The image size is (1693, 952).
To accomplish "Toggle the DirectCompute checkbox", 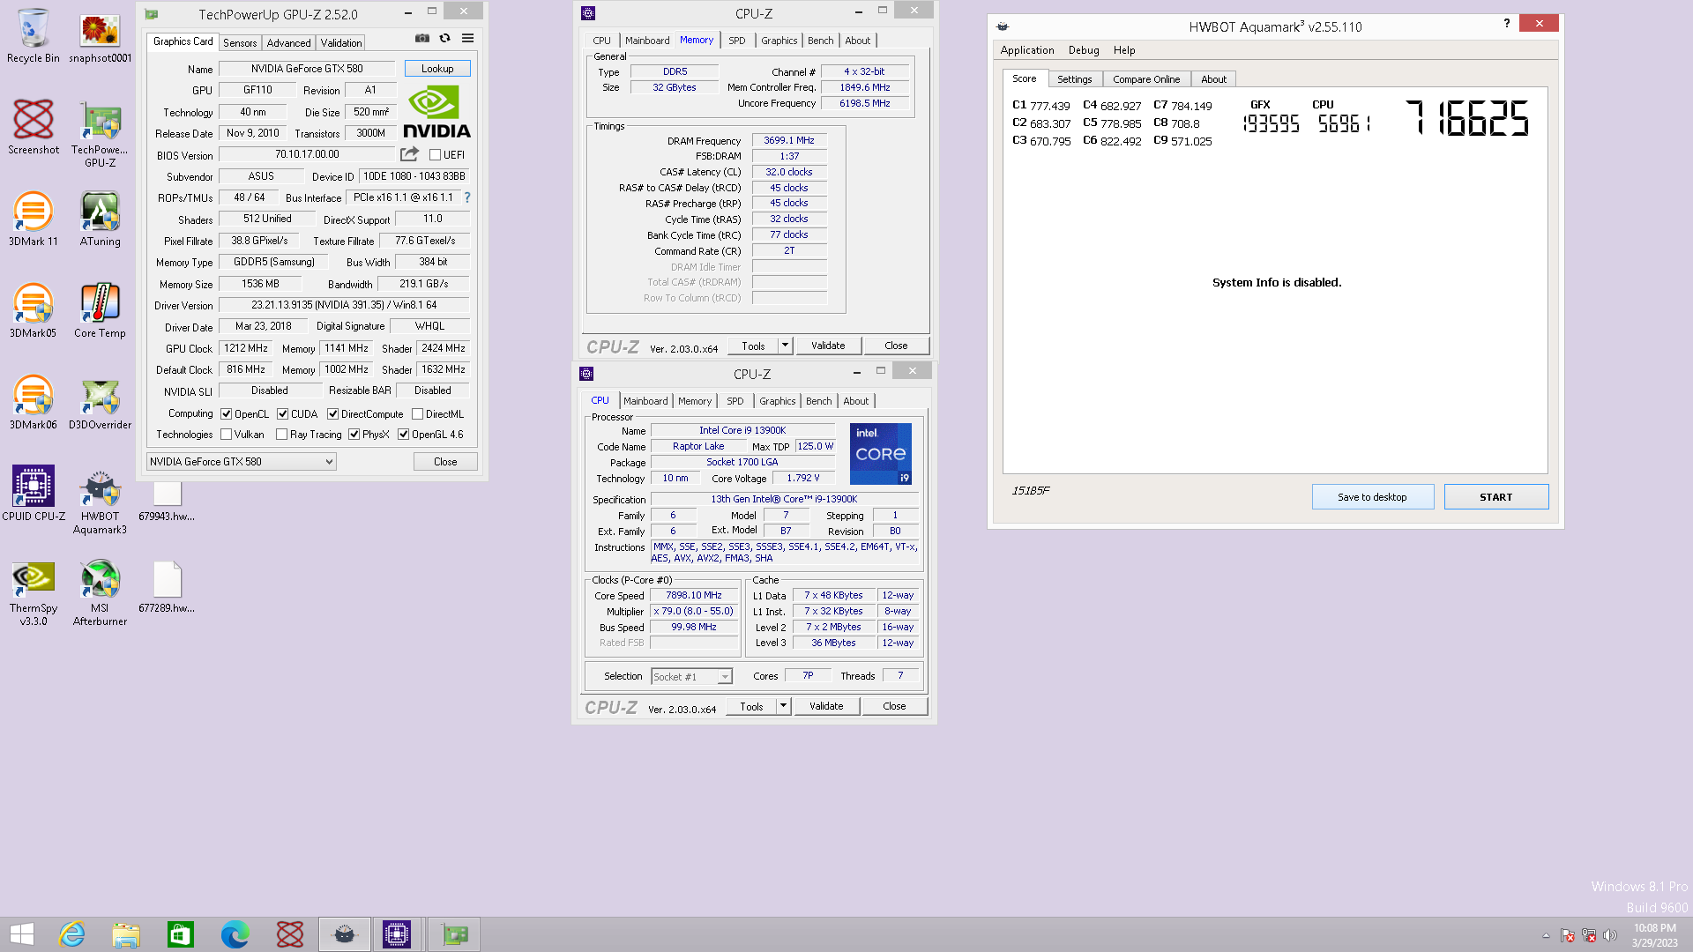I will pos(332,414).
